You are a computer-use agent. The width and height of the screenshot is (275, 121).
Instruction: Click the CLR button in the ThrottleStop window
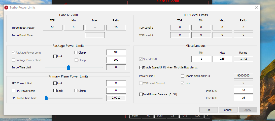(197, 116)
